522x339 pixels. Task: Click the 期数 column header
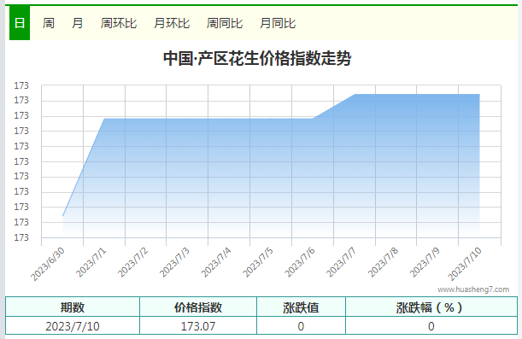73,307
